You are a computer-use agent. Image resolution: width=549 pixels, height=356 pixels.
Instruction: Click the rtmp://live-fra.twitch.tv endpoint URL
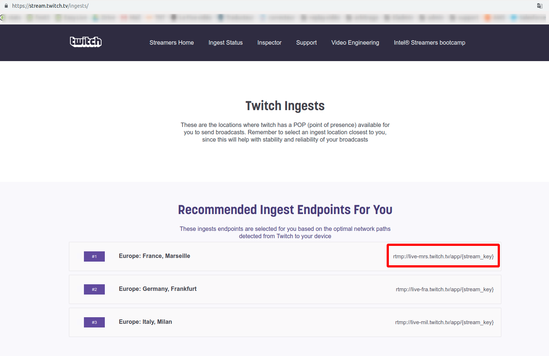pos(445,289)
